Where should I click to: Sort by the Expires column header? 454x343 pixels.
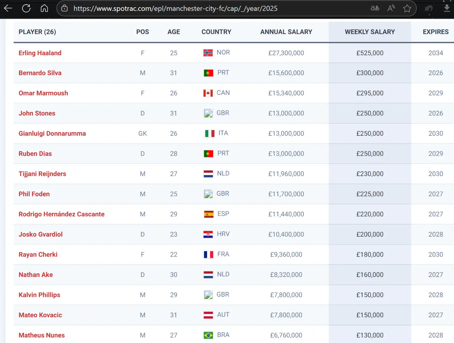(435, 32)
